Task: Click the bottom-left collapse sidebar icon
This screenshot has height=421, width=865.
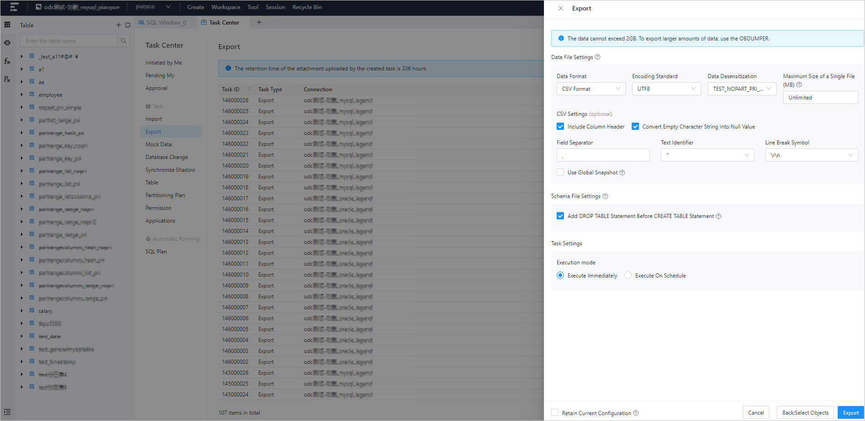Action: click(7, 412)
